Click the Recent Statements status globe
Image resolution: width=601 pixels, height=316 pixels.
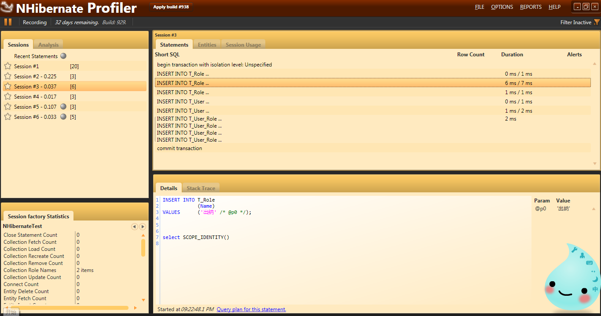[x=63, y=56]
